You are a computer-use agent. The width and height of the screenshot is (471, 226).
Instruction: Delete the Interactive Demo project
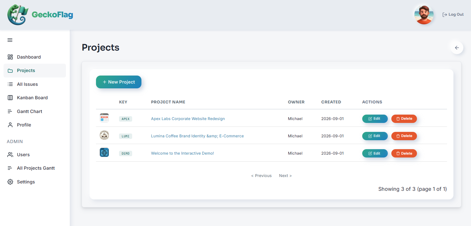(404, 153)
